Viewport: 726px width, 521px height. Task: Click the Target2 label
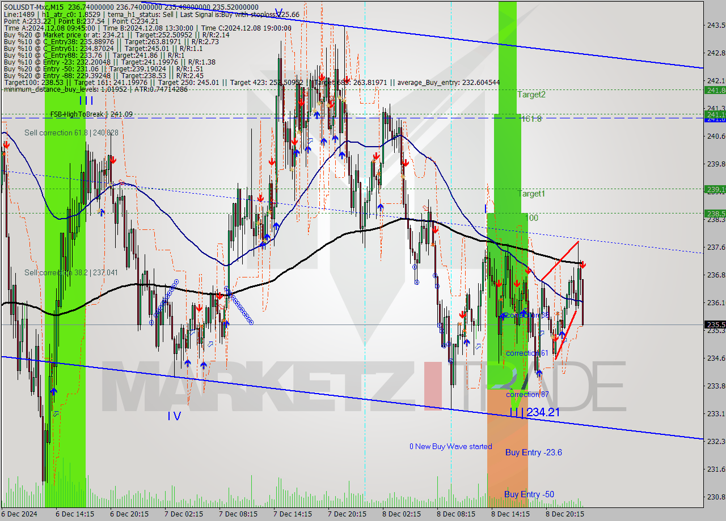pyautogui.click(x=531, y=95)
